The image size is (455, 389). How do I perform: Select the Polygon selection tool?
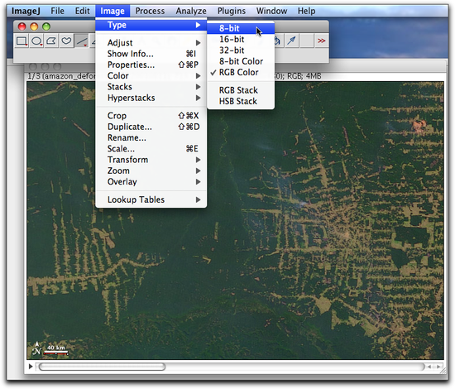tap(51, 41)
